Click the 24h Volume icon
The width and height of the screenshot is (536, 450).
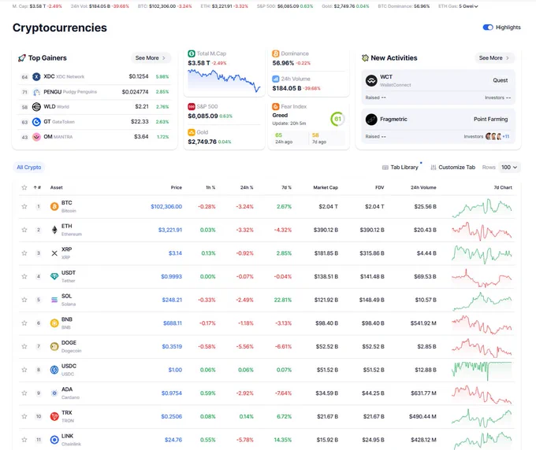[x=276, y=79]
